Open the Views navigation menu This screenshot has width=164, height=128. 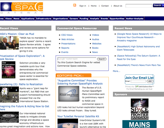pos(9,18)
